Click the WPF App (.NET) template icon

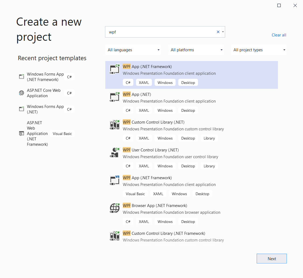tap(114, 97)
